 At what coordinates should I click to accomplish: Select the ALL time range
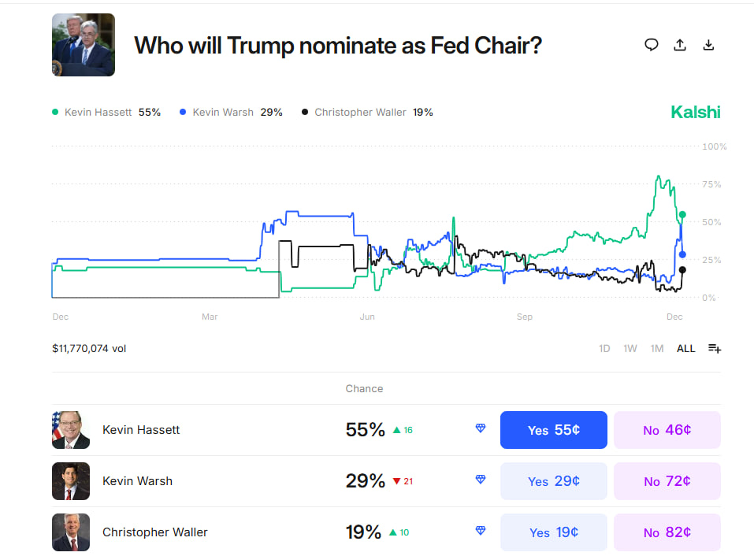(x=685, y=348)
